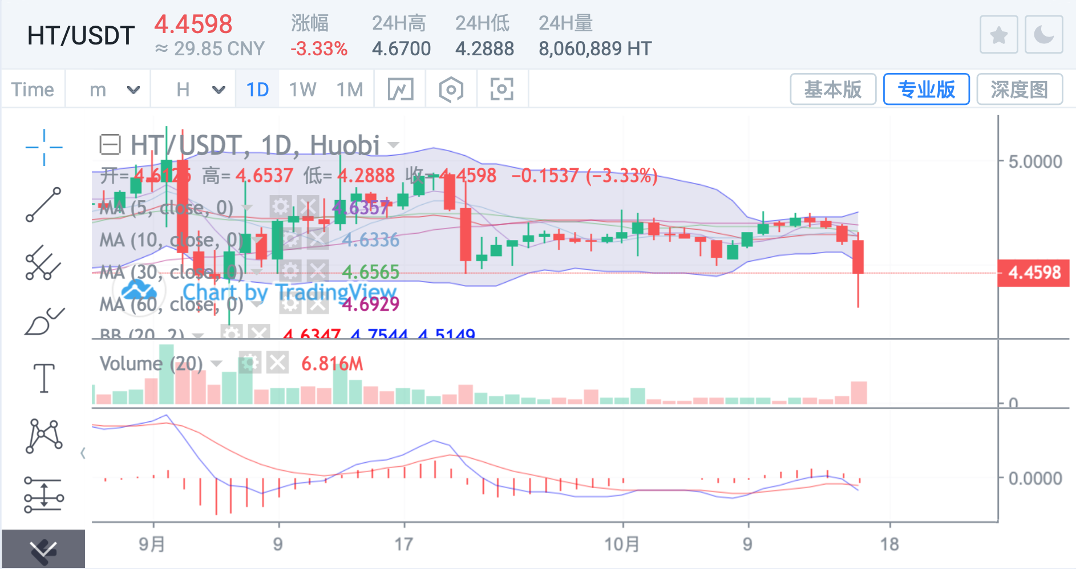Switch to 专业版 professional view
Screen dimensions: 1076x569
click(x=927, y=90)
